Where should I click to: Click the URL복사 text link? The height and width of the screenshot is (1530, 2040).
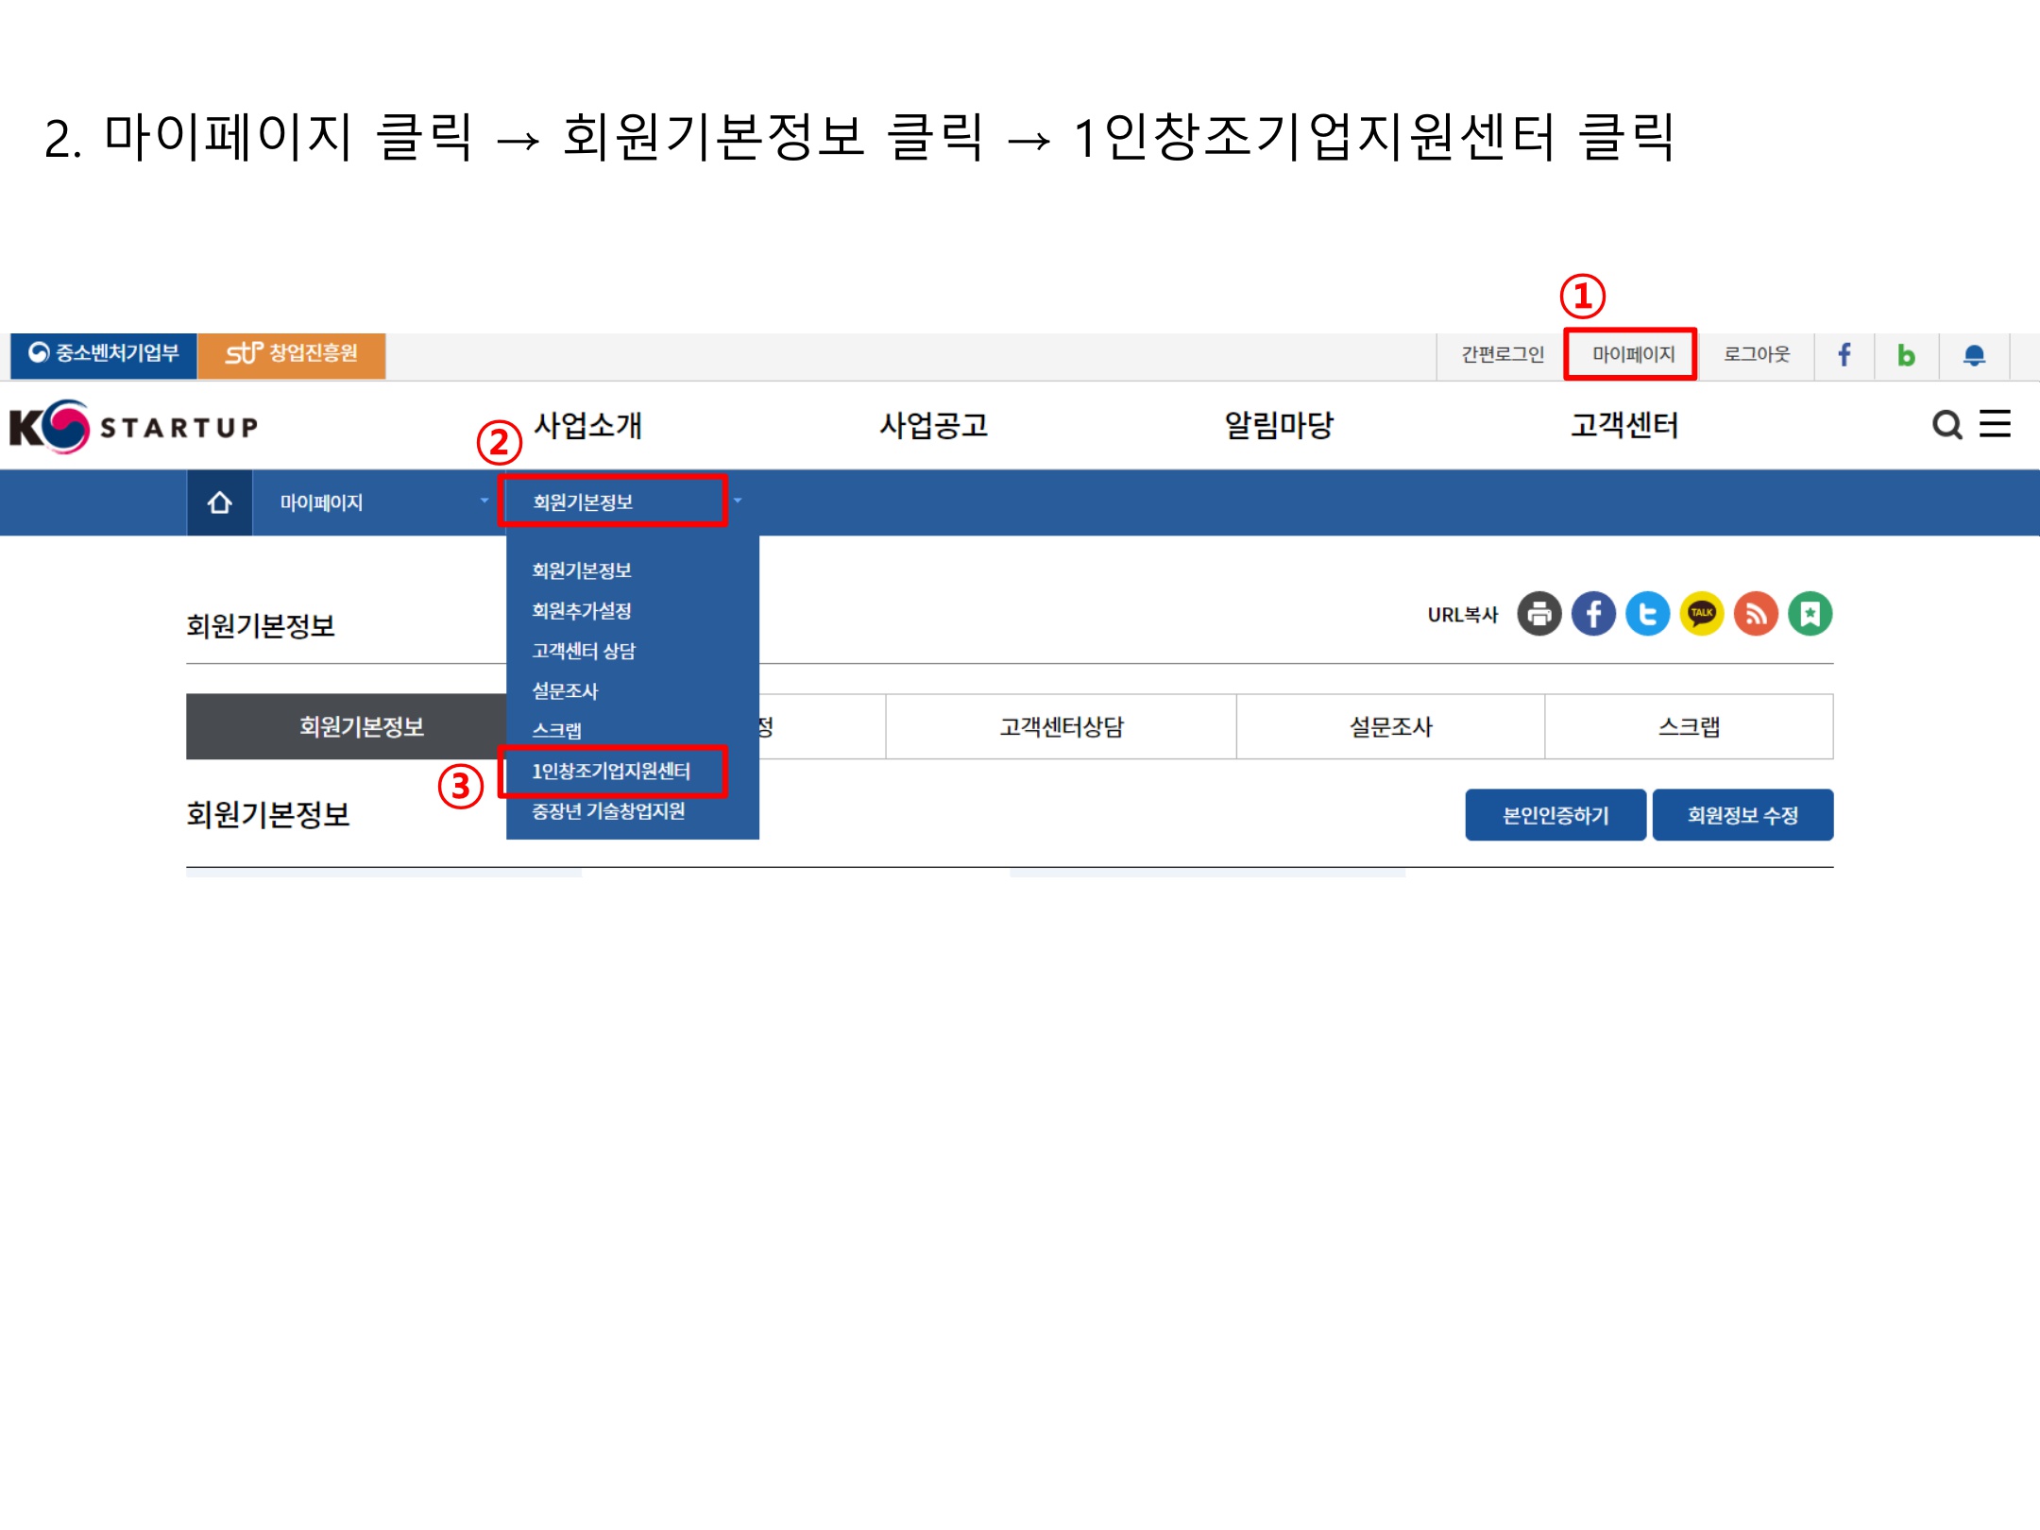tap(1462, 615)
